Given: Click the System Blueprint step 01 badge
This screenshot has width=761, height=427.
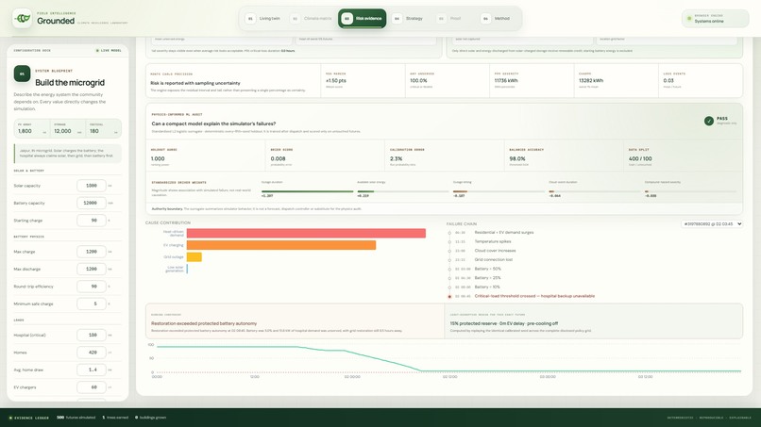Looking at the screenshot, I should click(22, 74).
